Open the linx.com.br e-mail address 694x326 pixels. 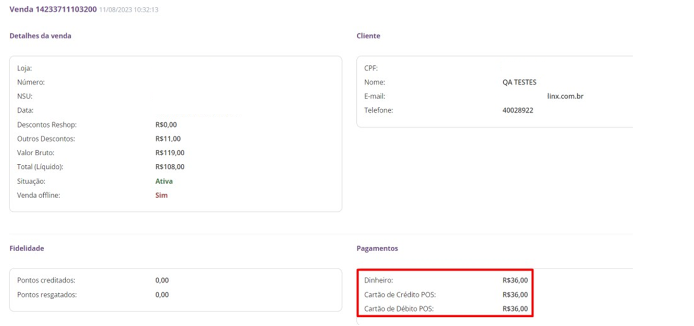pos(565,96)
